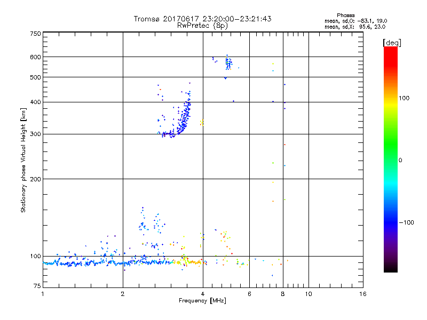Click the y-axis tick label '75'

(37, 286)
